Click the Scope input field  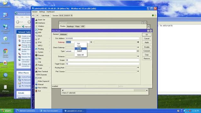coord(102,60)
